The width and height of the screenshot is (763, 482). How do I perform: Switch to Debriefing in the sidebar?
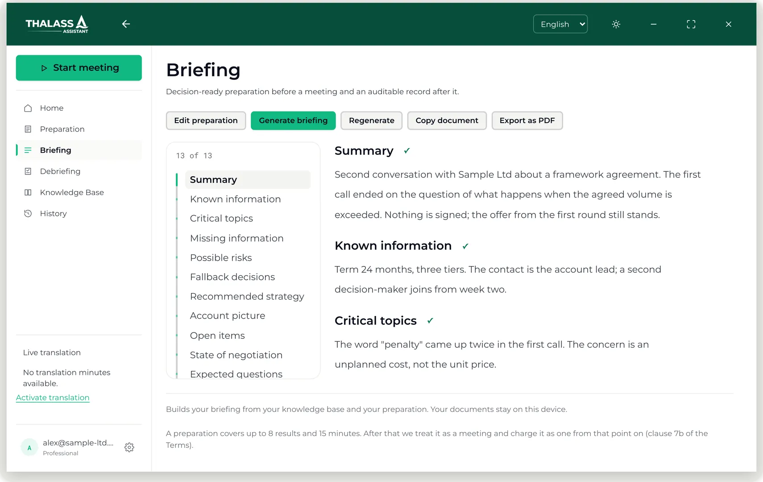tap(79, 171)
